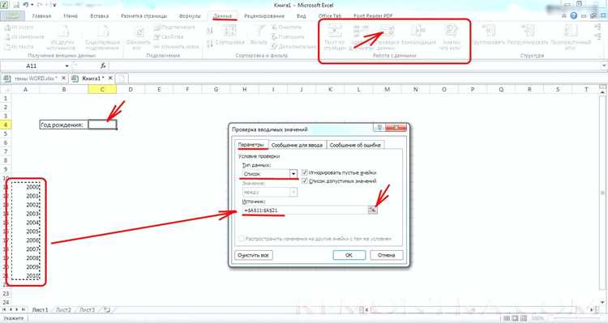Click sort descending Z-to-A icon

click(210, 45)
